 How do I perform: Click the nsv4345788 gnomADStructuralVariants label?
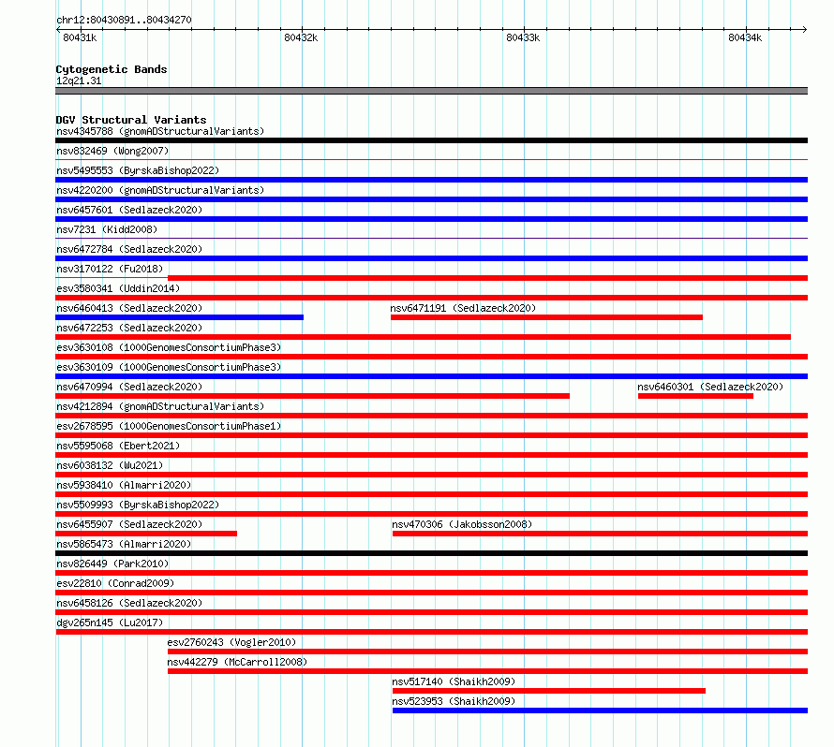(160, 131)
